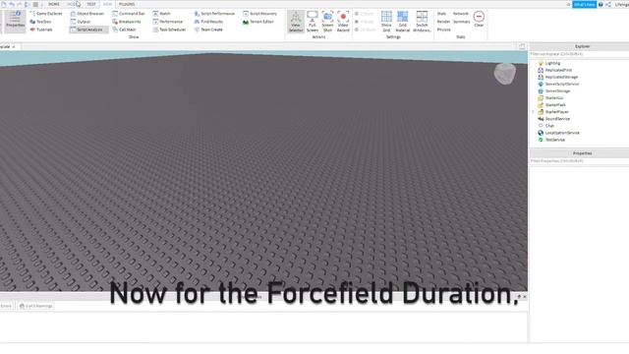Switch to the PLUGINS ribbon tab
The image size is (629, 354).
click(127, 4)
